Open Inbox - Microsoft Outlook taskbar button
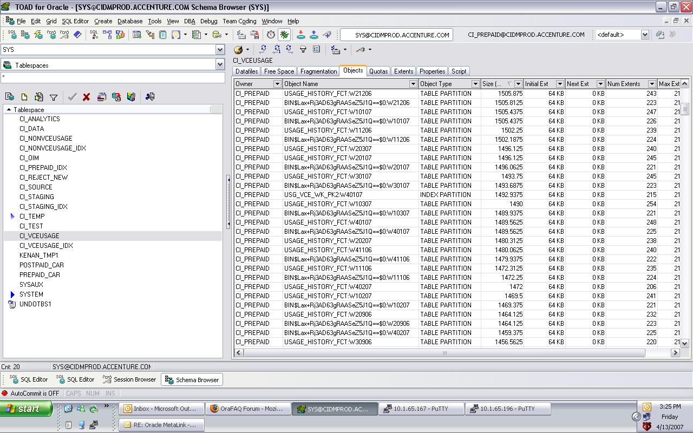693x433 pixels. point(161,409)
